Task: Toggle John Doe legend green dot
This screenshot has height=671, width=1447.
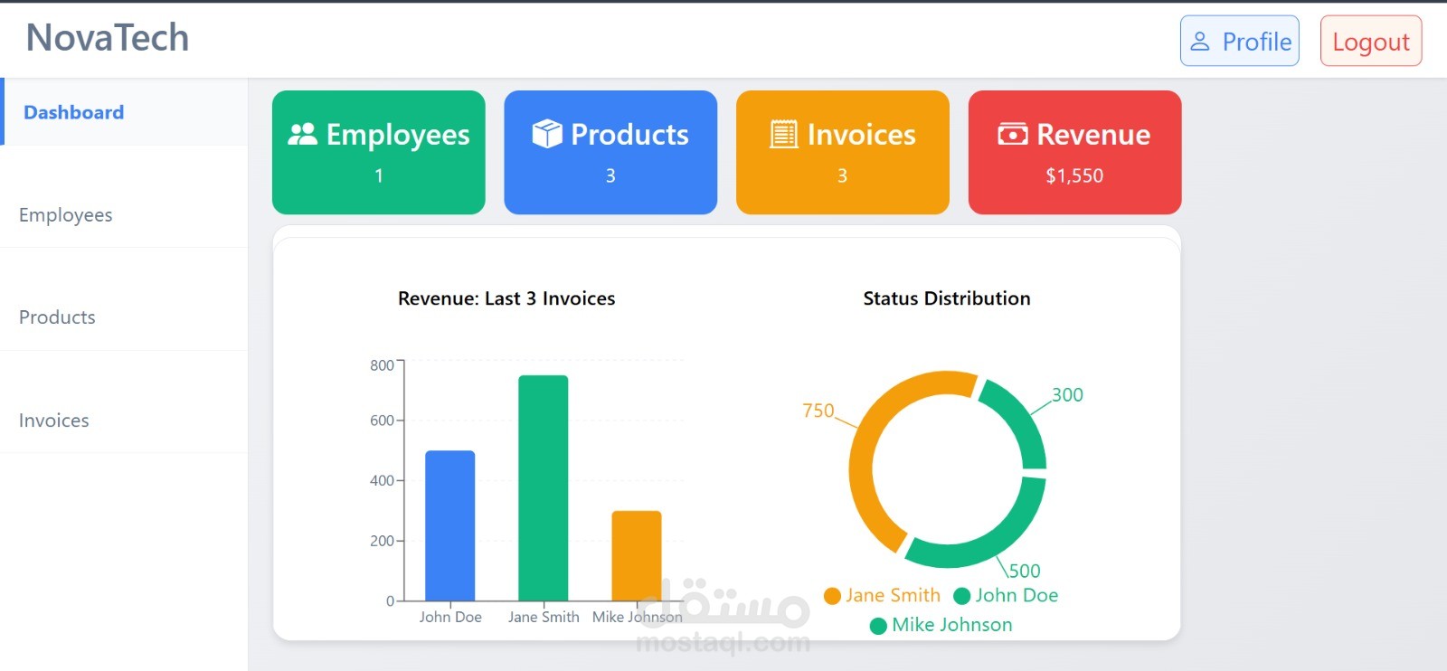Action: pyautogui.click(x=962, y=596)
